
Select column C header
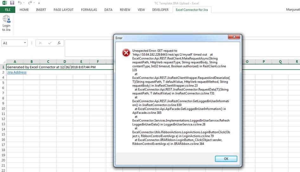pyautogui.click(x=48, y=61)
